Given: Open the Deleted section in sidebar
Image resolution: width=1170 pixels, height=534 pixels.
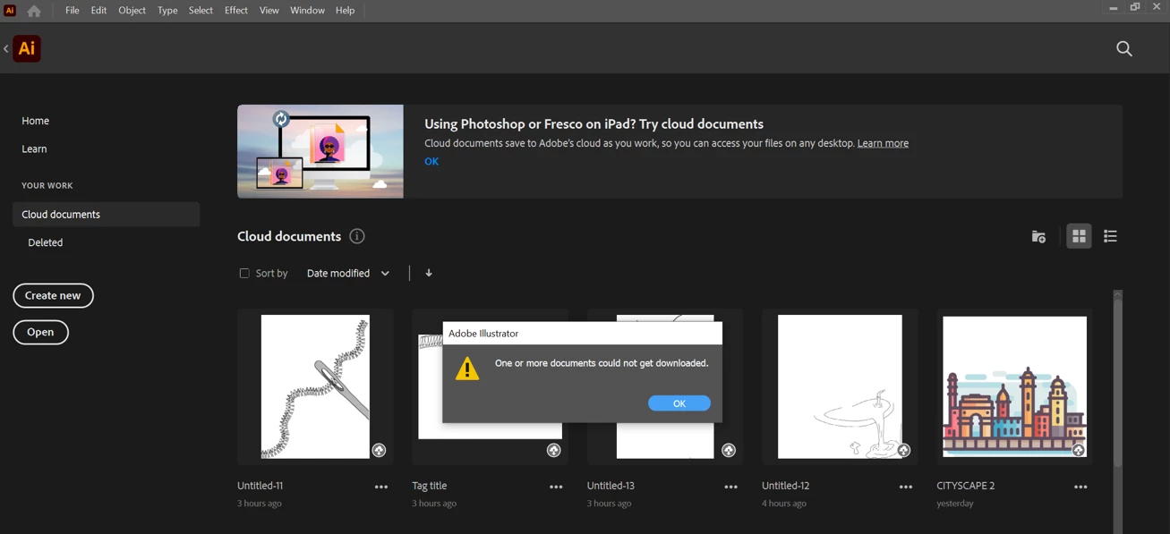Looking at the screenshot, I should (x=46, y=242).
